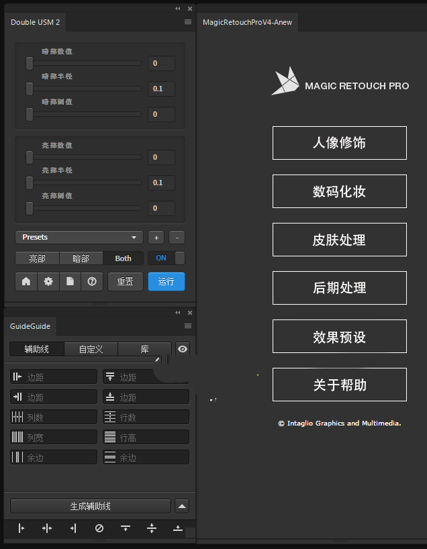Switch to the 辅助线 tab

pos(37,349)
